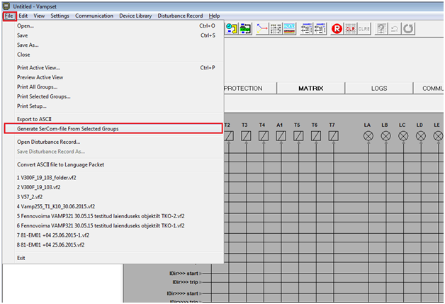Viewport: 445px width, 304px height.
Task: Click the 'IDir>>> start' matrix row label
Action: (184, 274)
